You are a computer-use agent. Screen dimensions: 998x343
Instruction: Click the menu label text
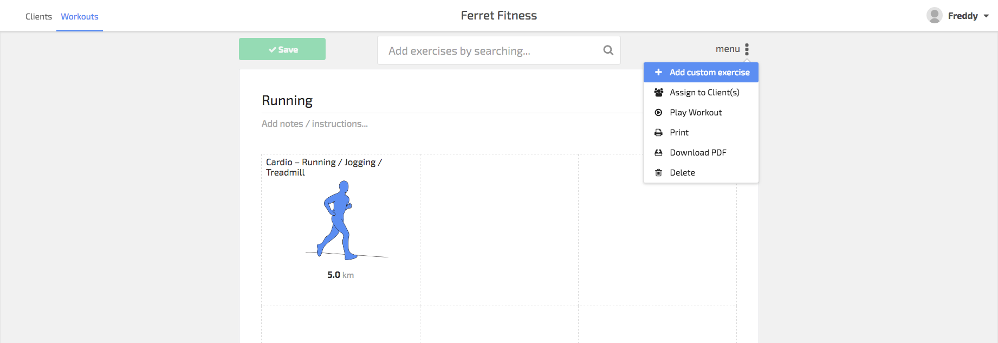click(728, 49)
